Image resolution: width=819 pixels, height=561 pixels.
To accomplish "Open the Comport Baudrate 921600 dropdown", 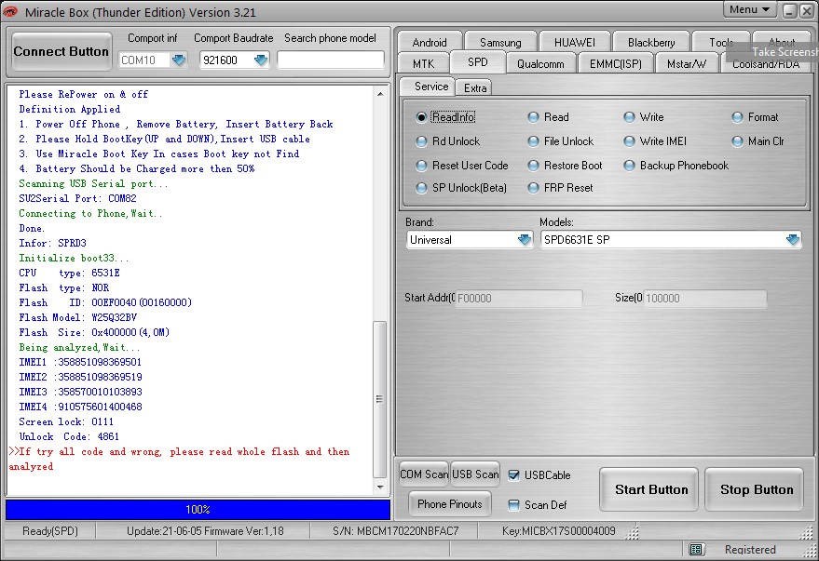I will pos(261,60).
